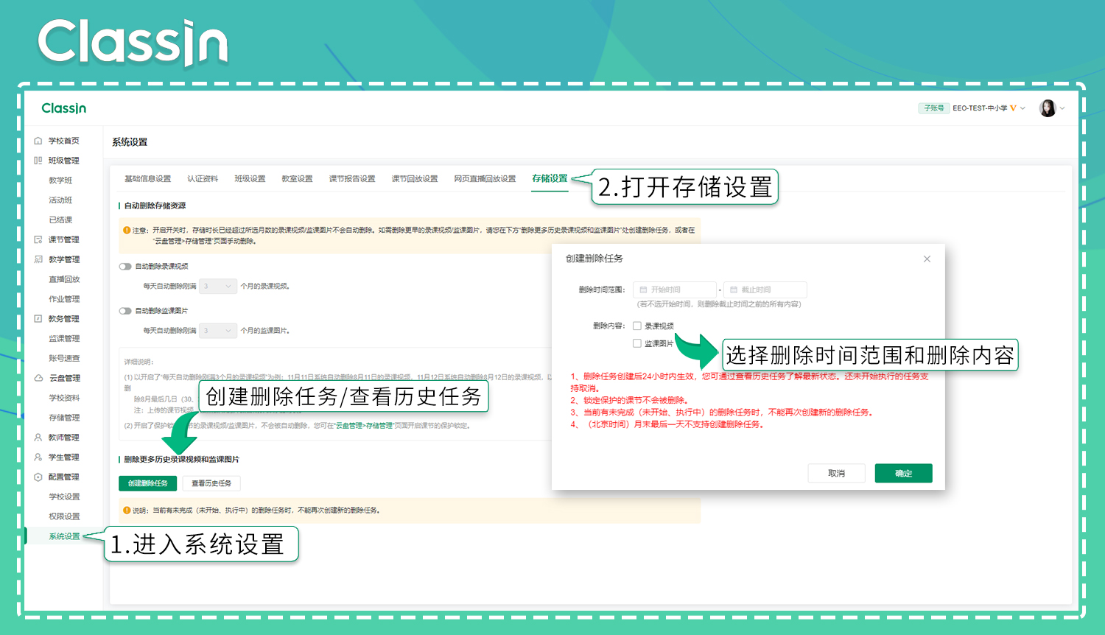
Task: Click the 学生管理 person icon in sidebar
Action: click(38, 457)
